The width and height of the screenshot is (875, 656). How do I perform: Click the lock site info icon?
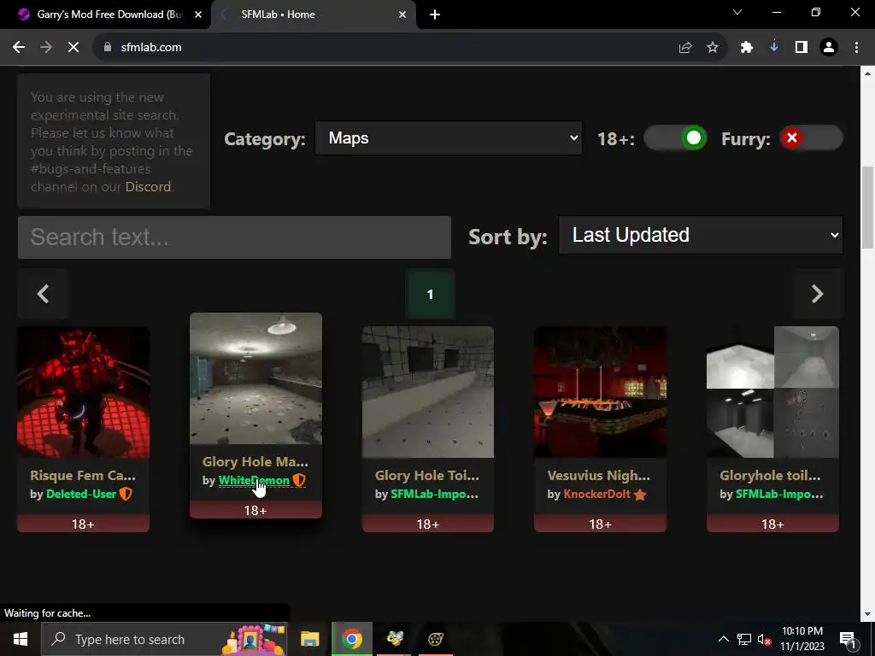108,48
